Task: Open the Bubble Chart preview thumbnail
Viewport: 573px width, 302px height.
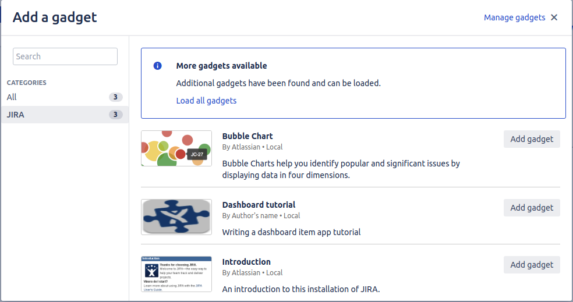Action: coord(176,148)
